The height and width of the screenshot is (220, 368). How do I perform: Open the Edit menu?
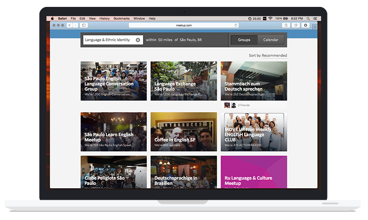[x=82, y=18]
